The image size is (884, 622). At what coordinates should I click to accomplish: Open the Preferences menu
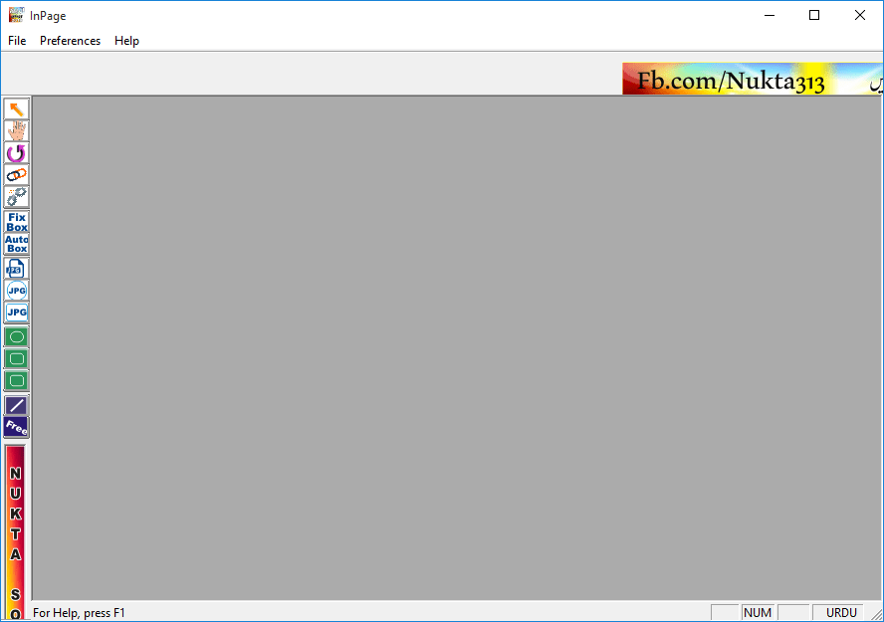[70, 41]
